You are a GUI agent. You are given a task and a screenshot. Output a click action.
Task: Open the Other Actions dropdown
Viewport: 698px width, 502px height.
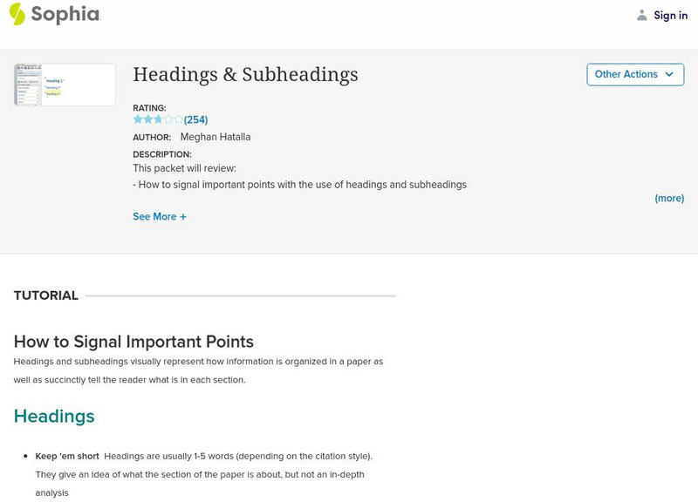pyautogui.click(x=634, y=74)
